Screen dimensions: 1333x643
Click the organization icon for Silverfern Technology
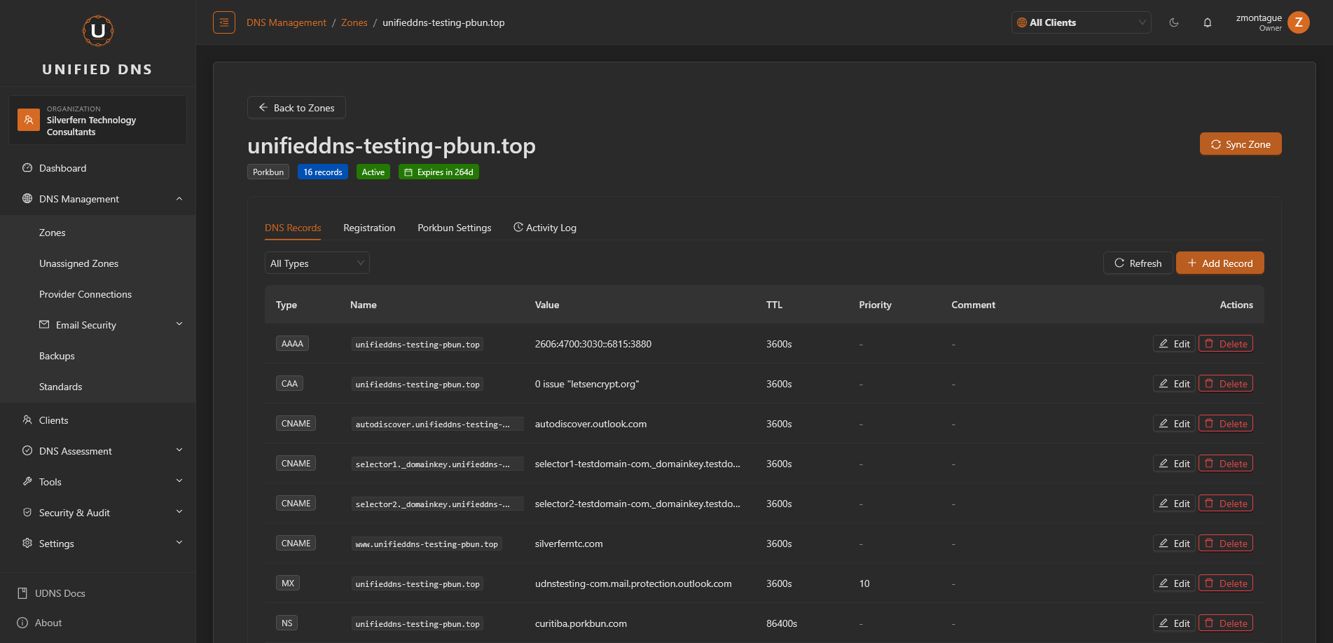click(x=29, y=120)
